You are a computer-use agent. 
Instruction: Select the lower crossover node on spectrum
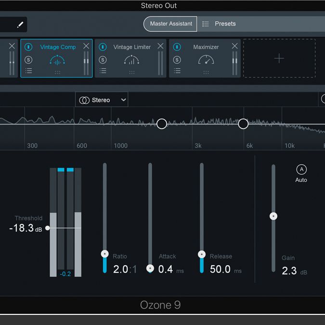coord(162,124)
